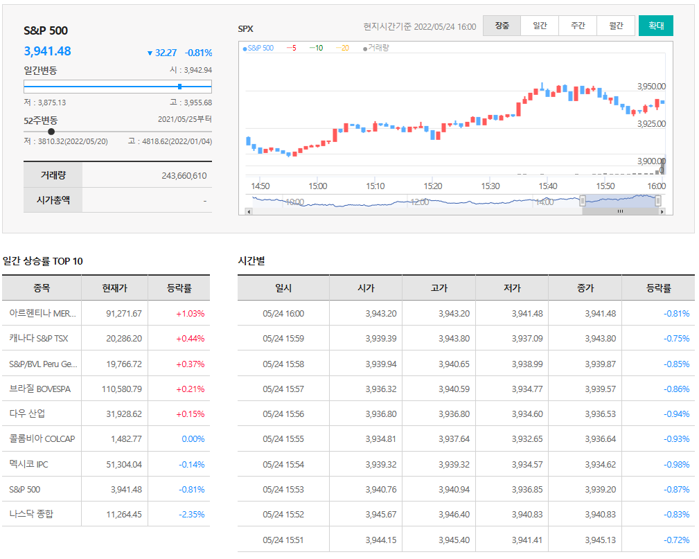699x559 pixels.
Task: Click the +1.03% change value
Action: click(x=191, y=313)
